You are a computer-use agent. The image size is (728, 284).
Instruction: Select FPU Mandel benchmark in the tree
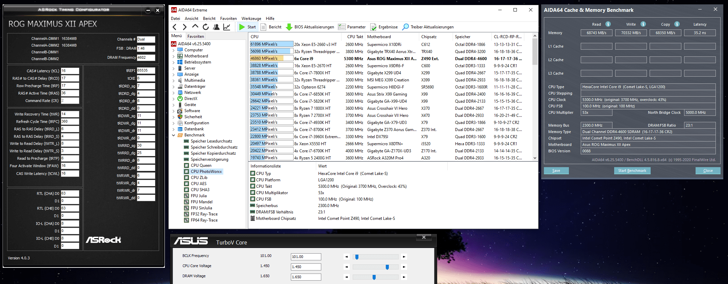202,202
